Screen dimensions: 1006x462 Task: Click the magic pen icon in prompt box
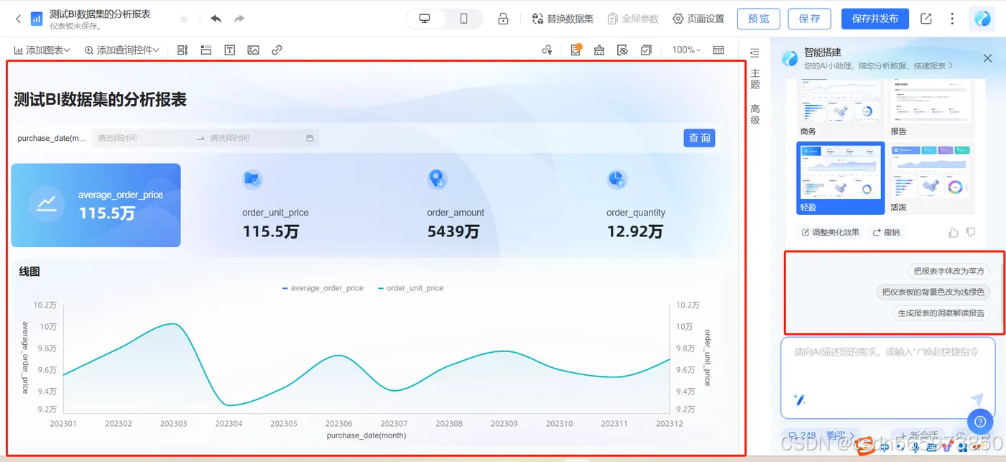(799, 399)
